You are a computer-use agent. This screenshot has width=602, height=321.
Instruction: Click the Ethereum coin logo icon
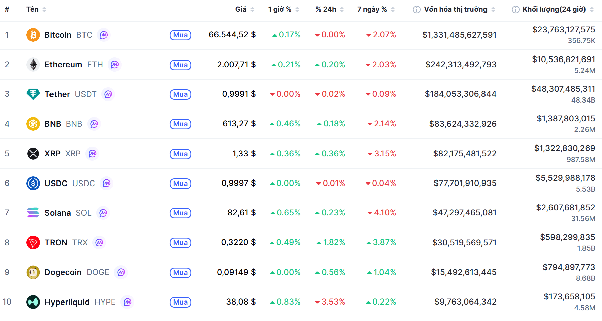33,65
